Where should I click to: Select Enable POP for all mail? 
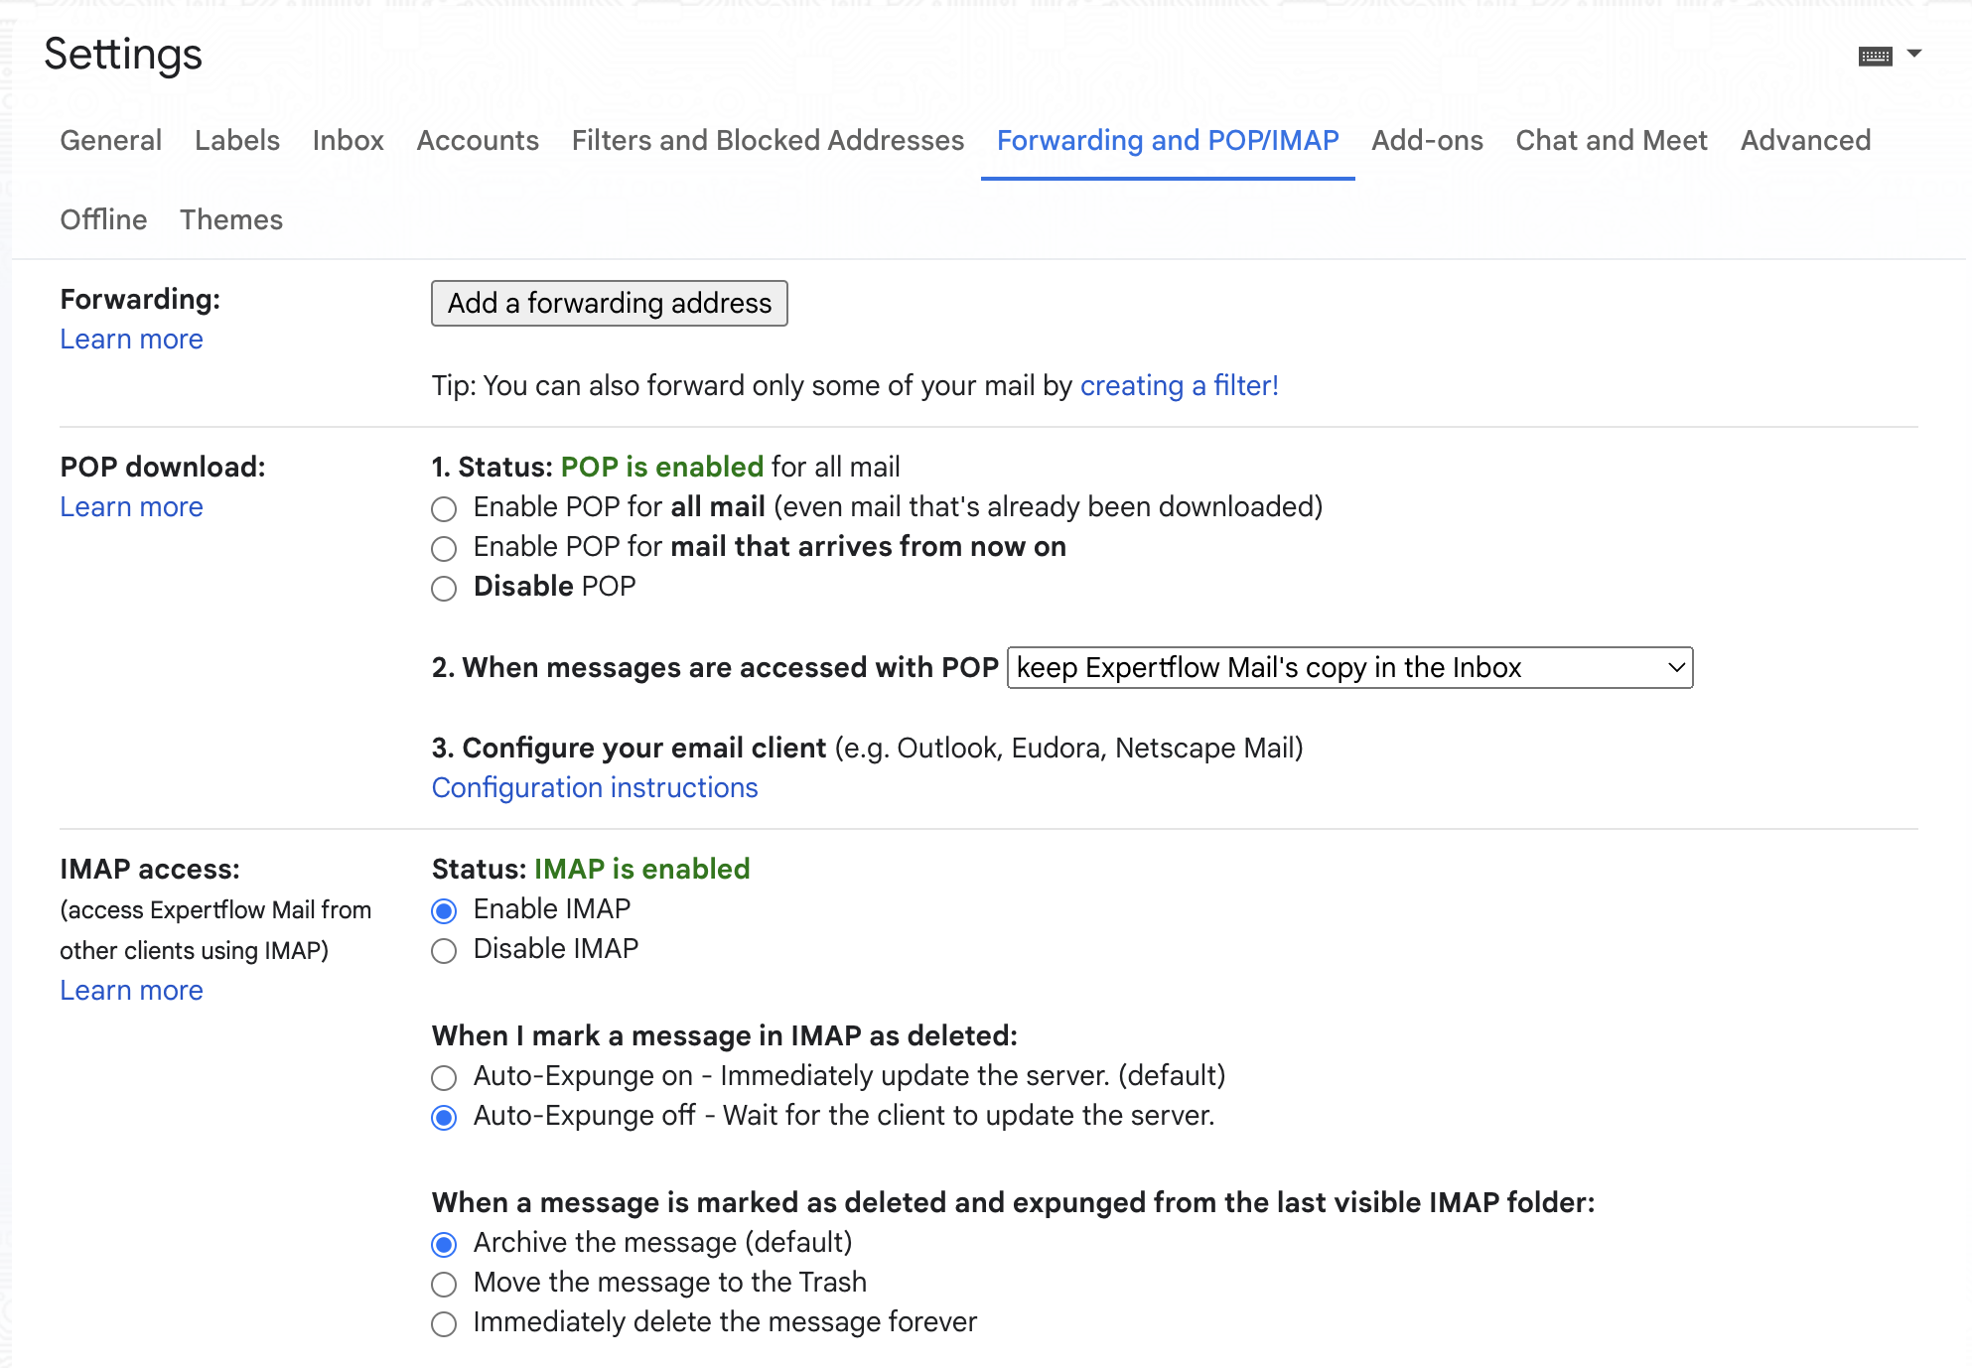444,509
